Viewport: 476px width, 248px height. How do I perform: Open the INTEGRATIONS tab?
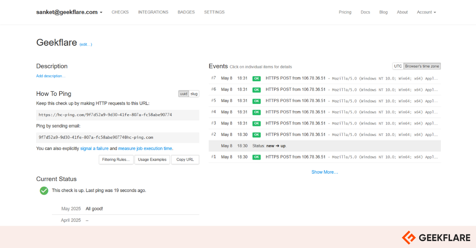pyautogui.click(x=153, y=12)
